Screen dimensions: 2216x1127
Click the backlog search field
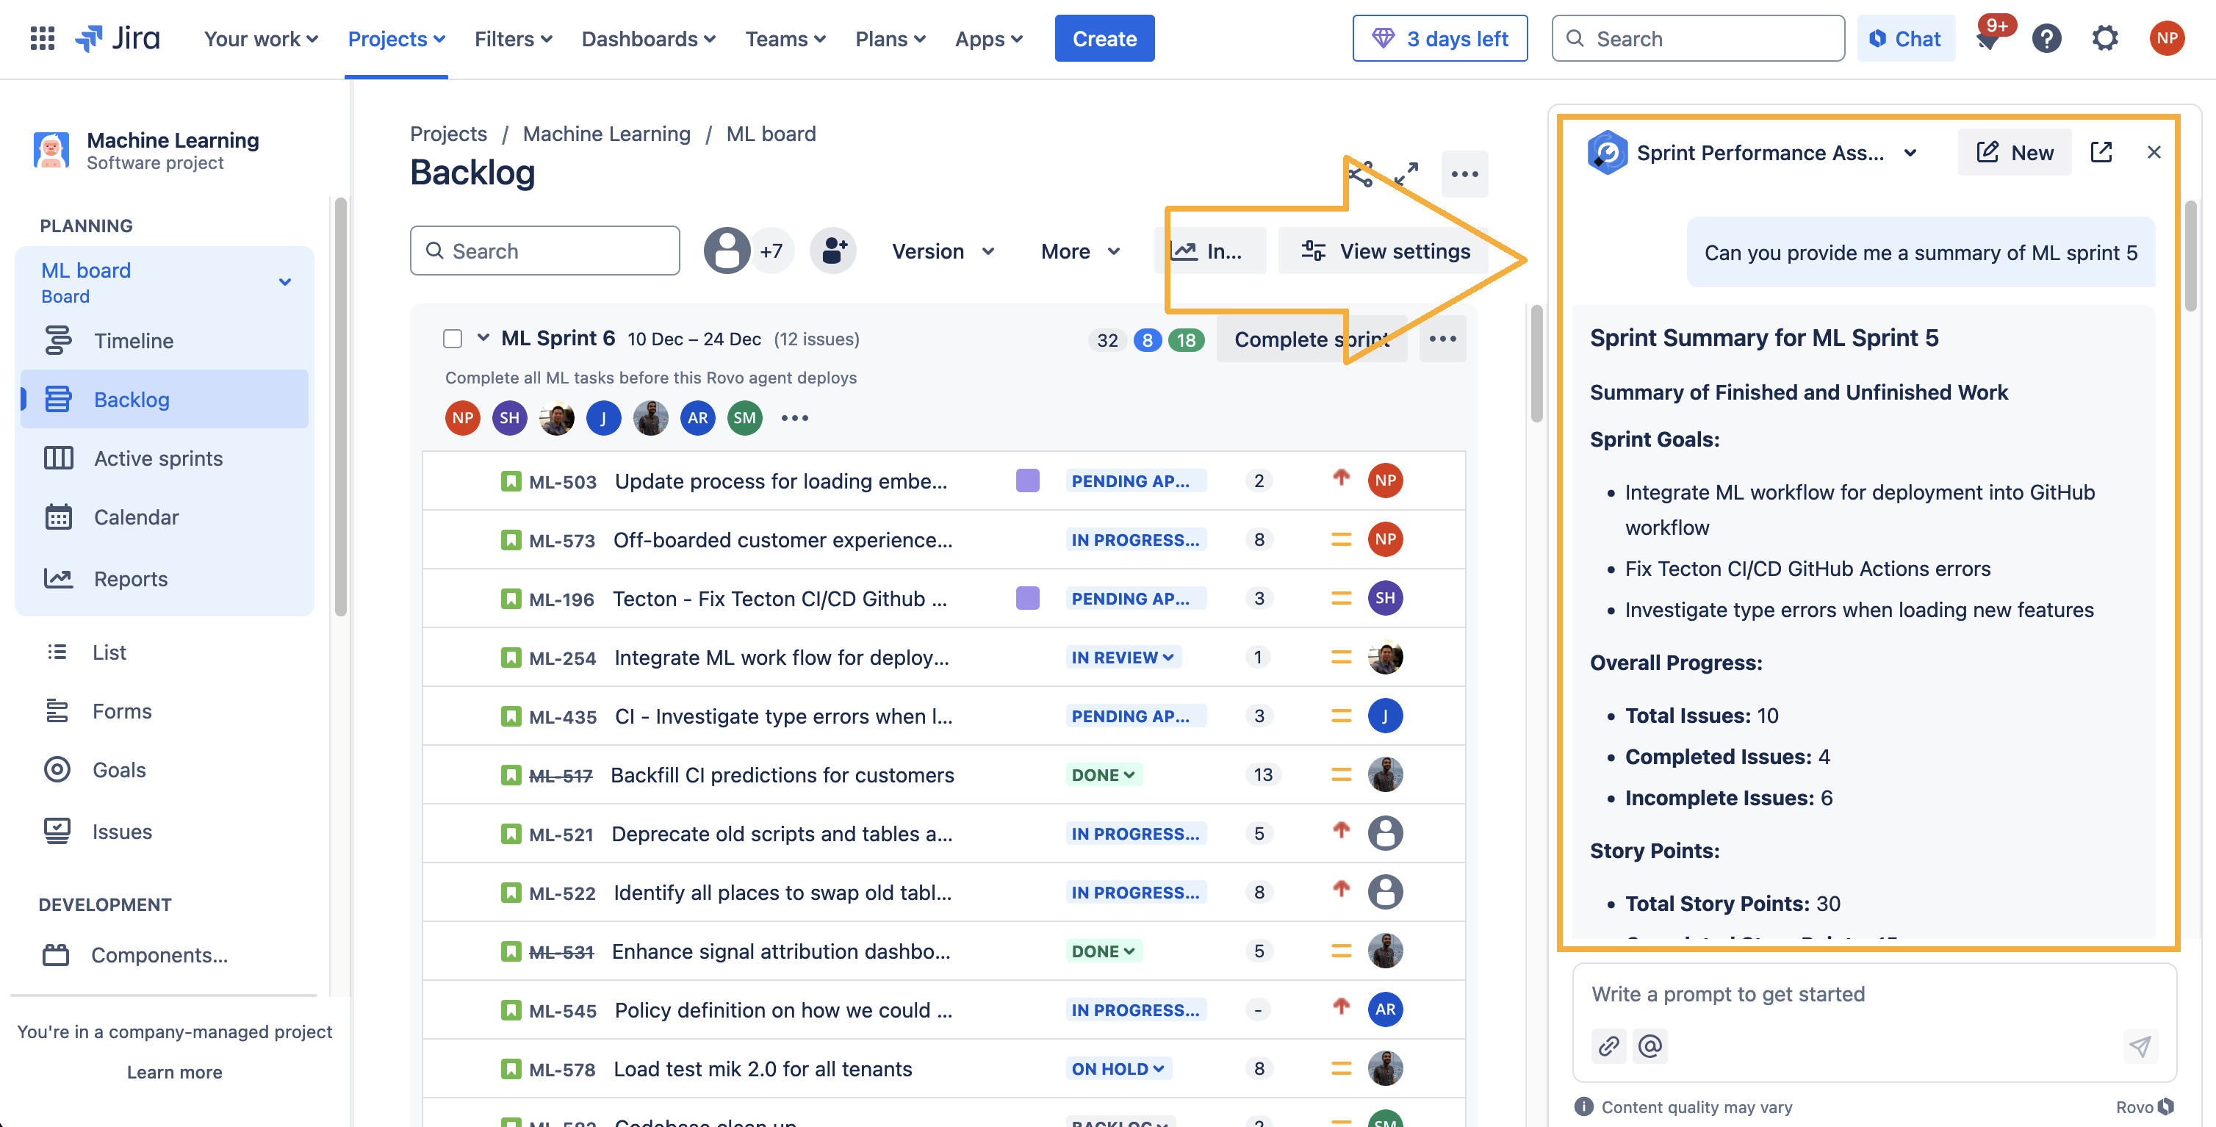[x=544, y=251]
